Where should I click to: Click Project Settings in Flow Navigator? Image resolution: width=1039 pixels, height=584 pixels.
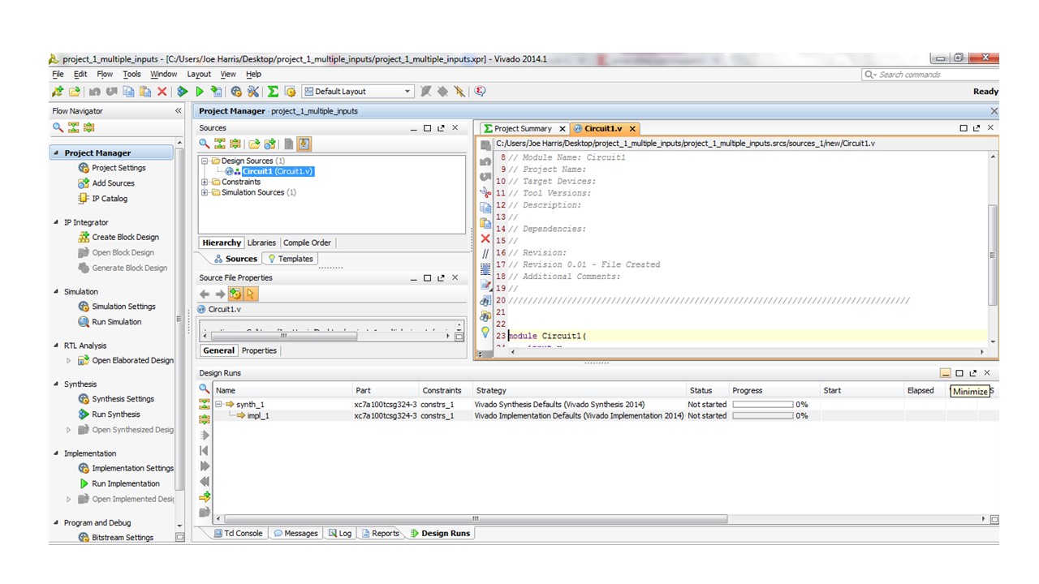click(x=119, y=168)
